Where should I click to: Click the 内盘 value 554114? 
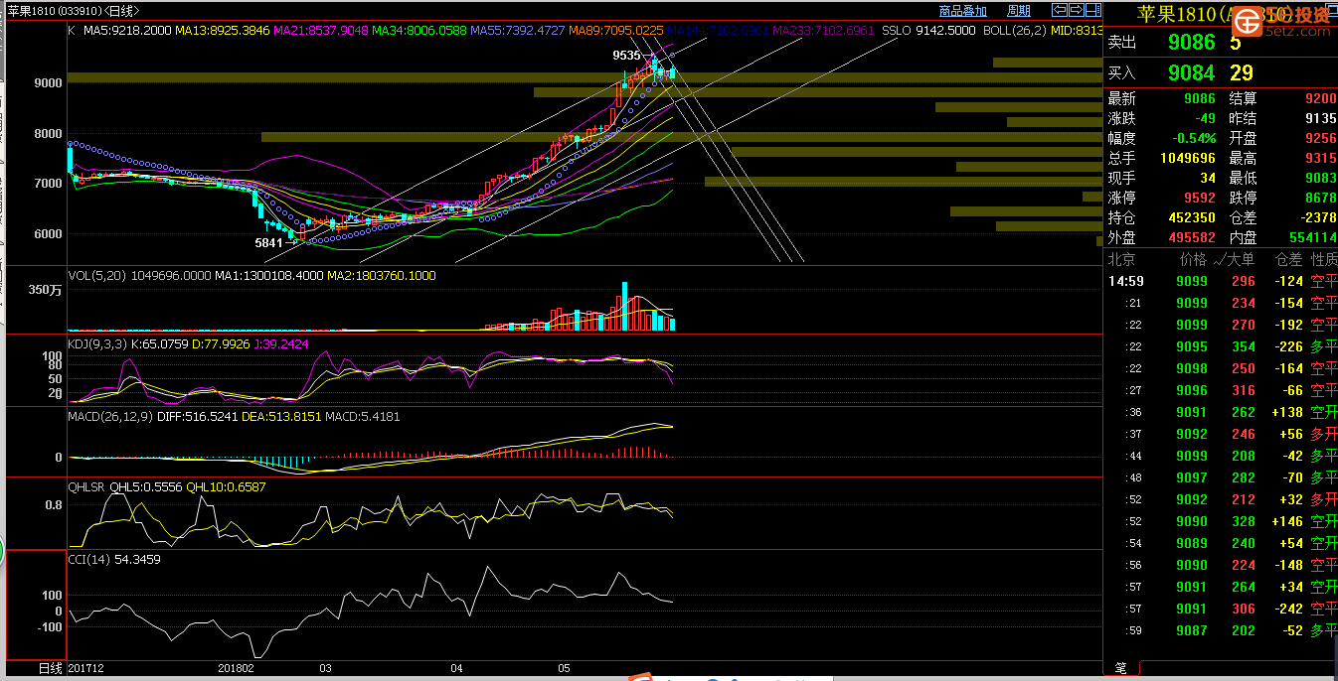click(x=1312, y=237)
